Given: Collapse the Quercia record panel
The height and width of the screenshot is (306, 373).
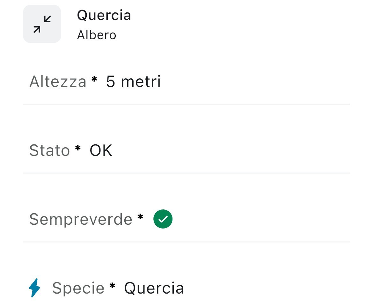Looking at the screenshot, I should point(42,24).
